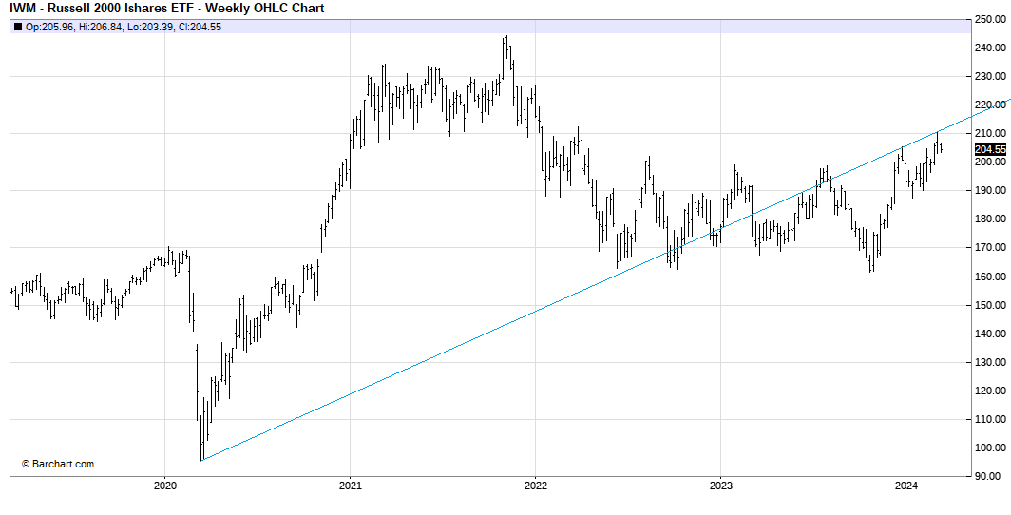Click the 230.00 price axis label
This screenshot has width=1011, height=515.
(x=990, y=76)
